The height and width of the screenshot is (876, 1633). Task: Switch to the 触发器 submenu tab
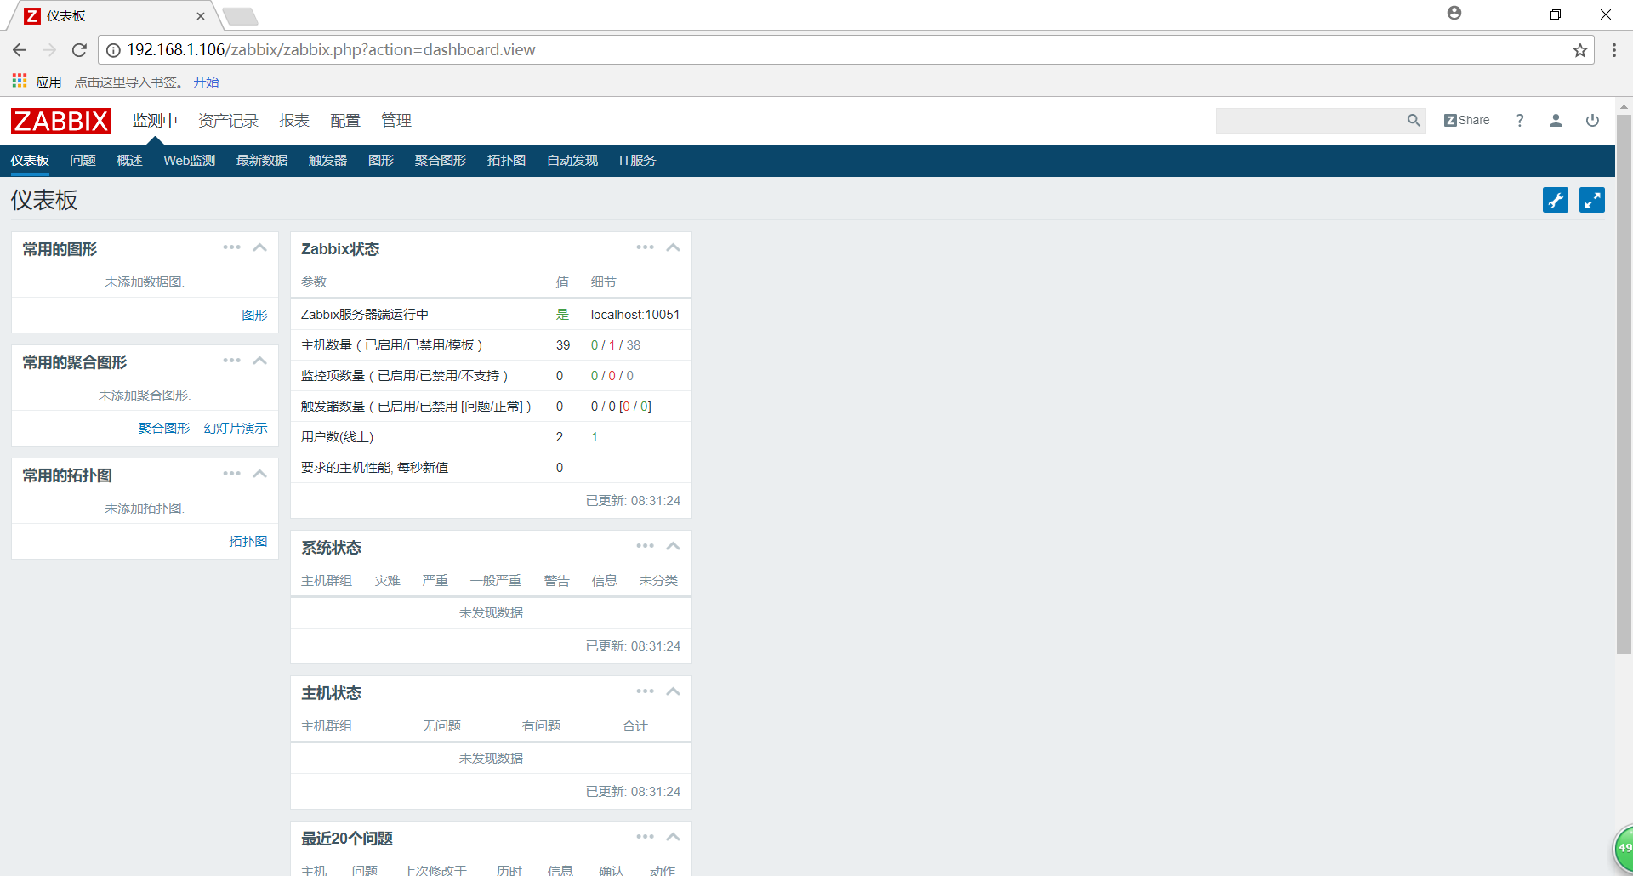coord(327,161)
